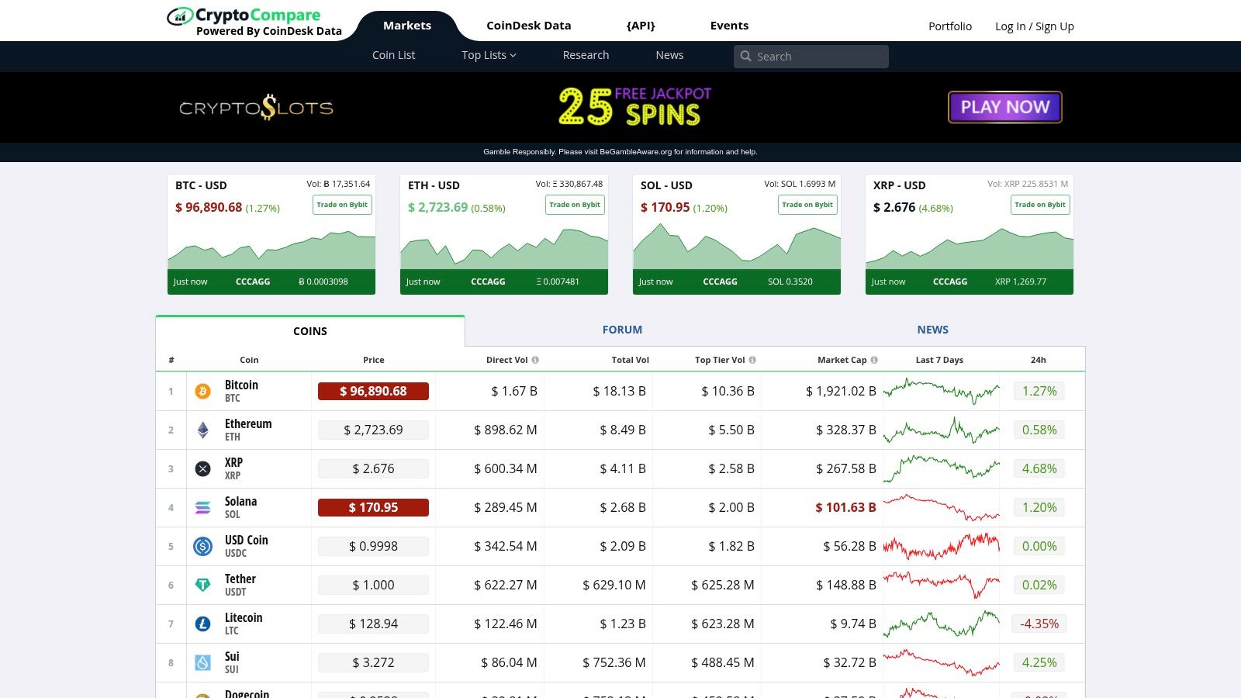Image resolution: width=1241 pixels, height=698 pixels.
Task: Show Top Tier Vol info icon
Action: click(x=752, y=360)
